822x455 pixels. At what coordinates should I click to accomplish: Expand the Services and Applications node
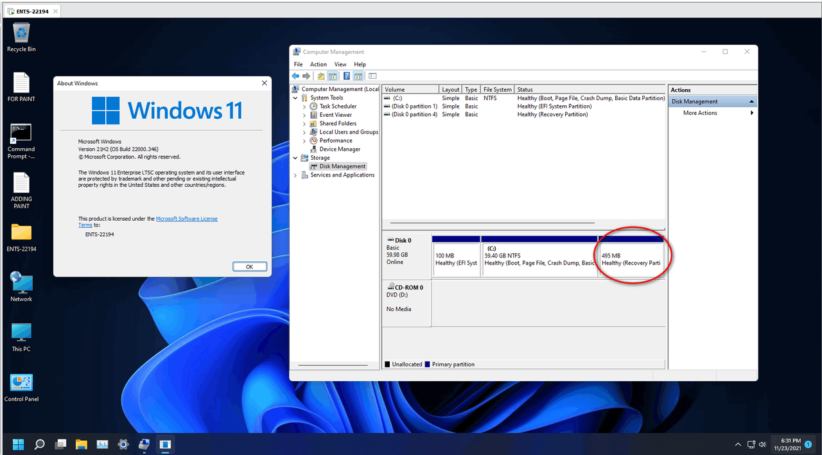pos(295,175)
